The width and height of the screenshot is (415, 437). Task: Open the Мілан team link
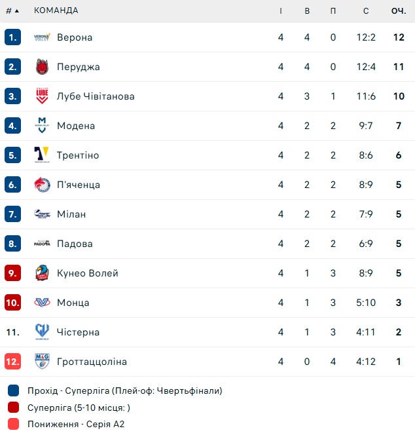(x=71, y=214)
